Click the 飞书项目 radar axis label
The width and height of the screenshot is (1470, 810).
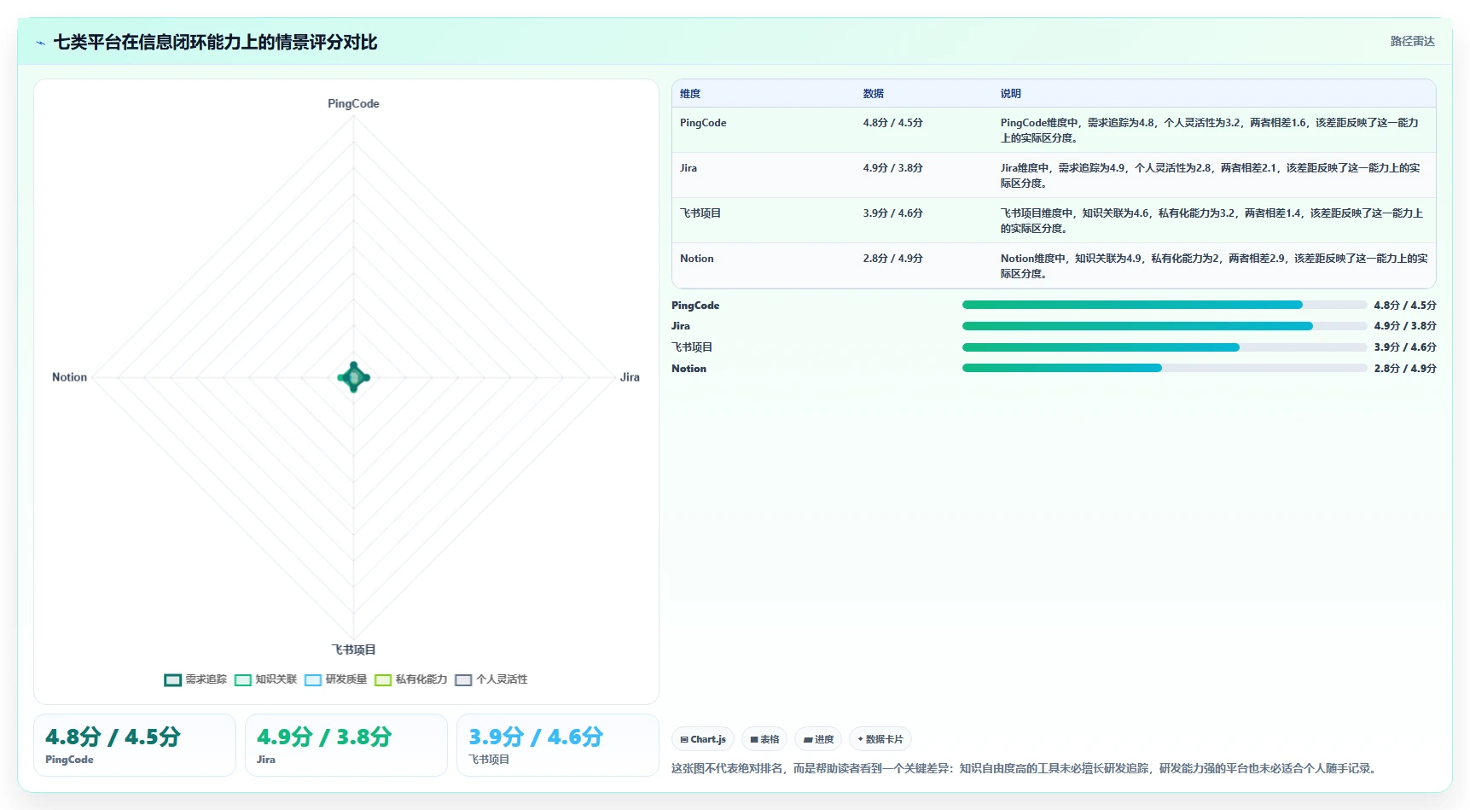[x=353, y=650]
